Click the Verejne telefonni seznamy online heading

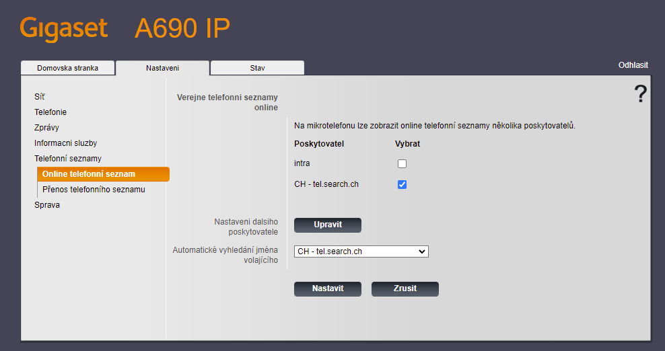click(x=228, y=102)
